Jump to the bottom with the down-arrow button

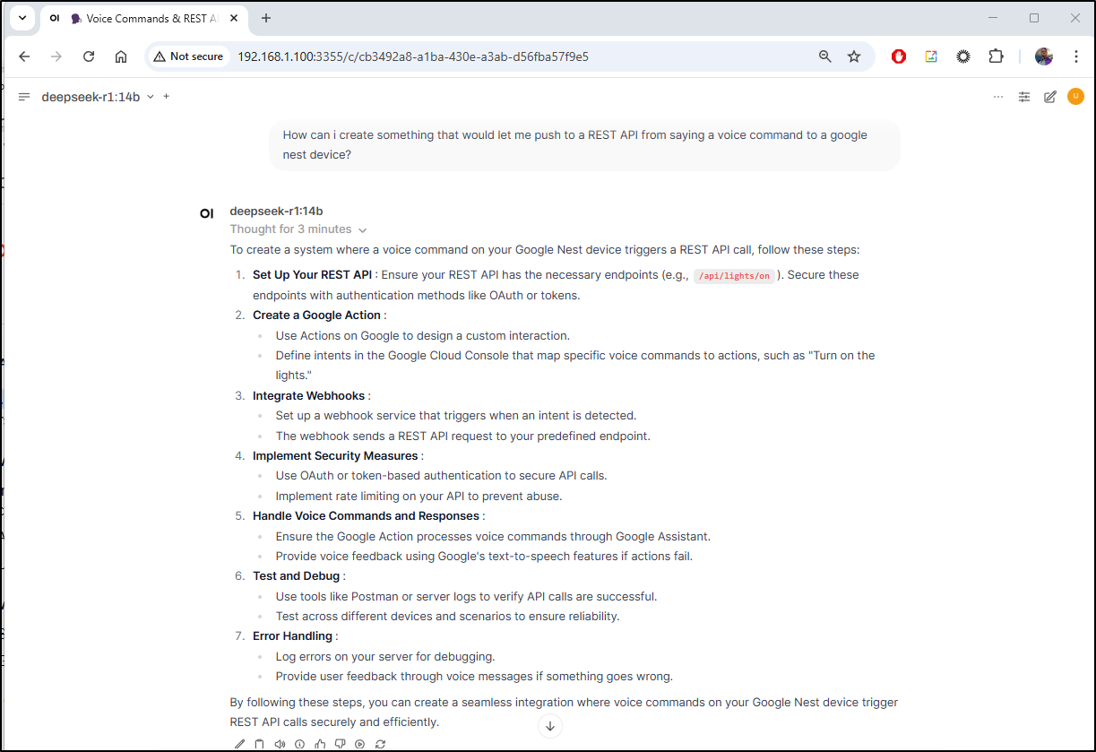point(550,726)
